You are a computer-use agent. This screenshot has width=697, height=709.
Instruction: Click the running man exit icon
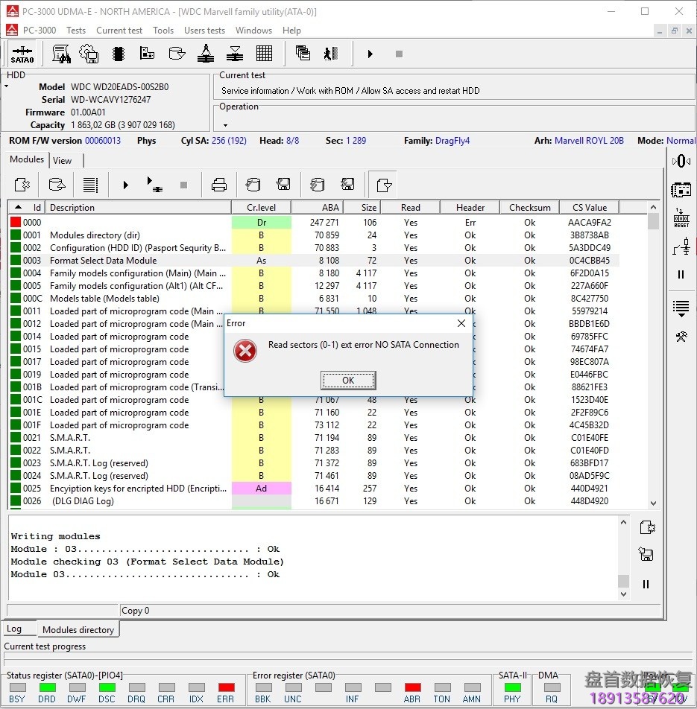[x=330, y=54]
